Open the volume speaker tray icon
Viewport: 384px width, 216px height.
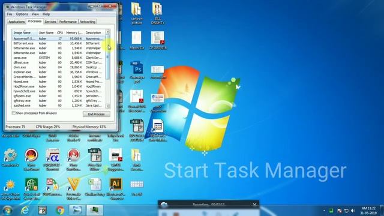coord(353,211)
